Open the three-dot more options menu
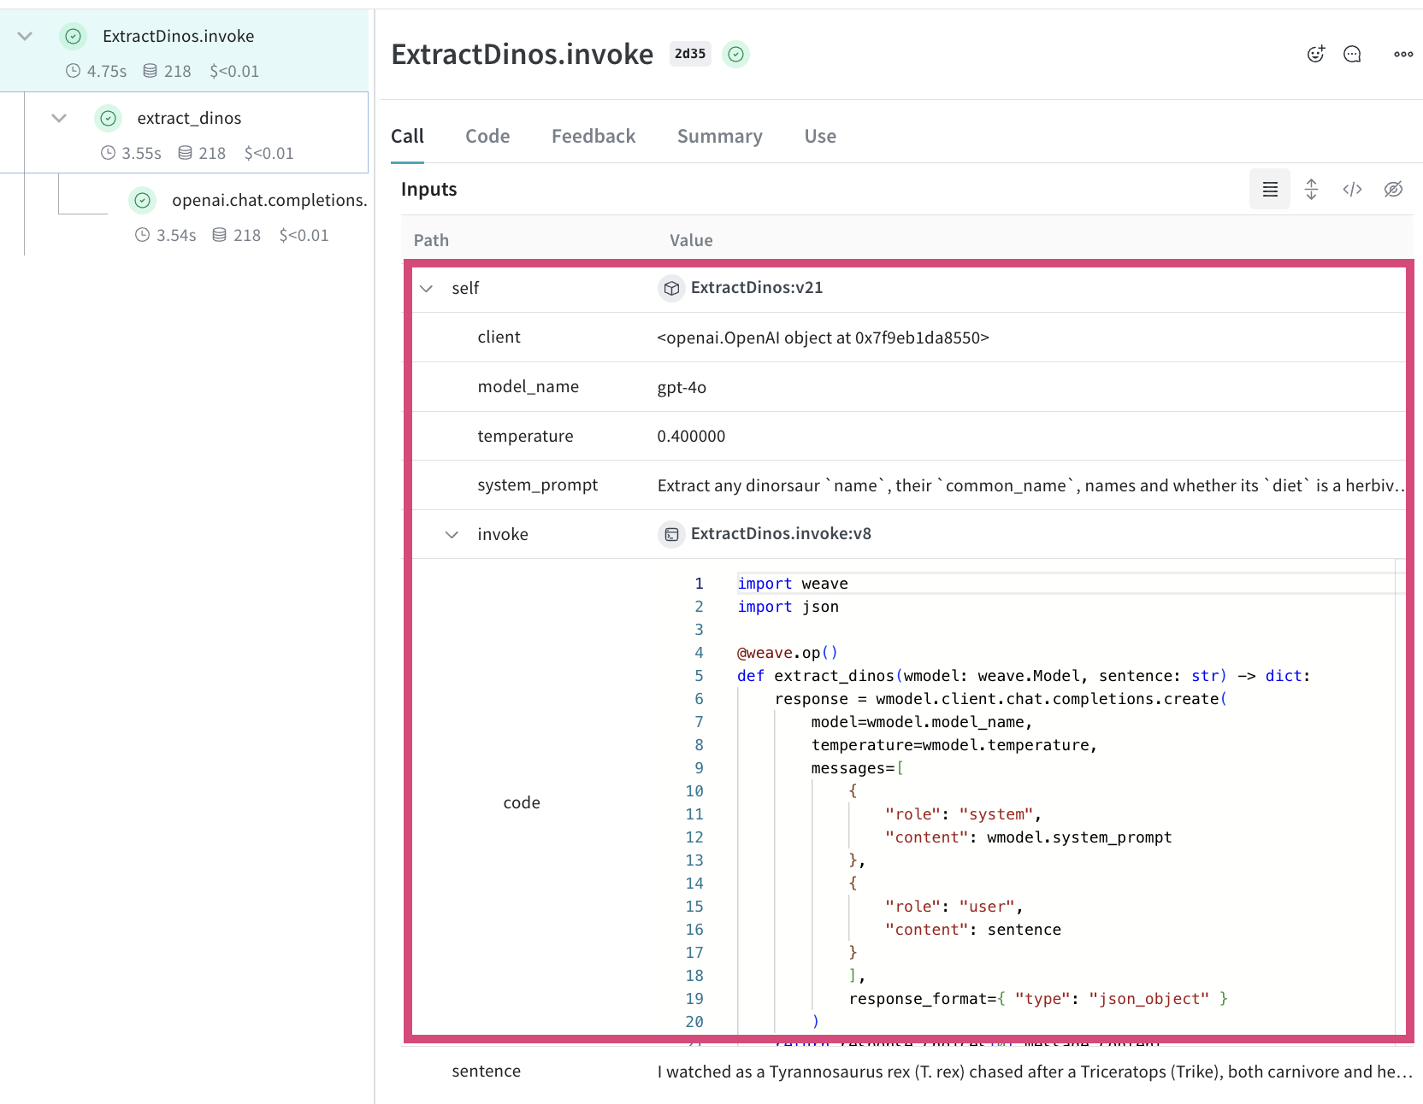Screen dimensions: 1423x1104 pyautogui.click(x=1403, y=54)
